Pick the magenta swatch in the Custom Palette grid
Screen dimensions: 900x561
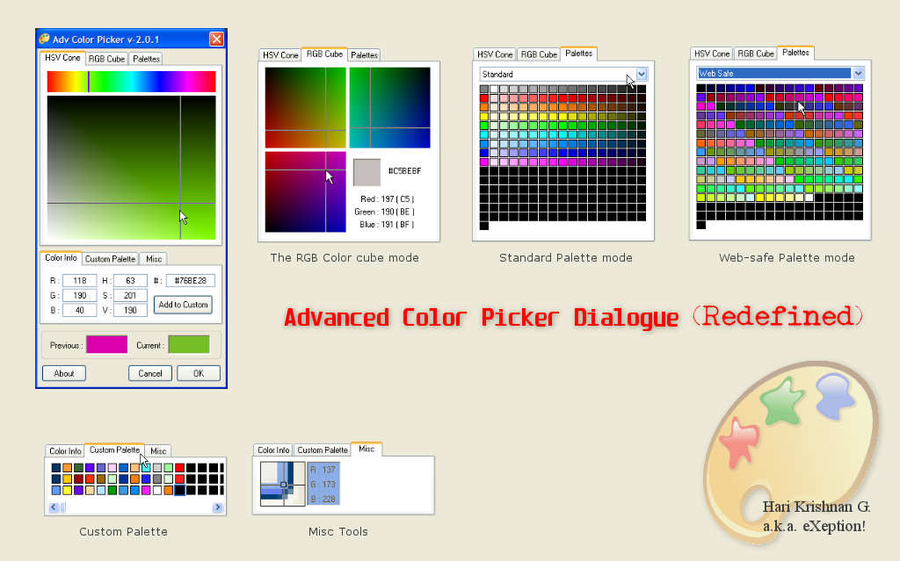click(146, 490)
